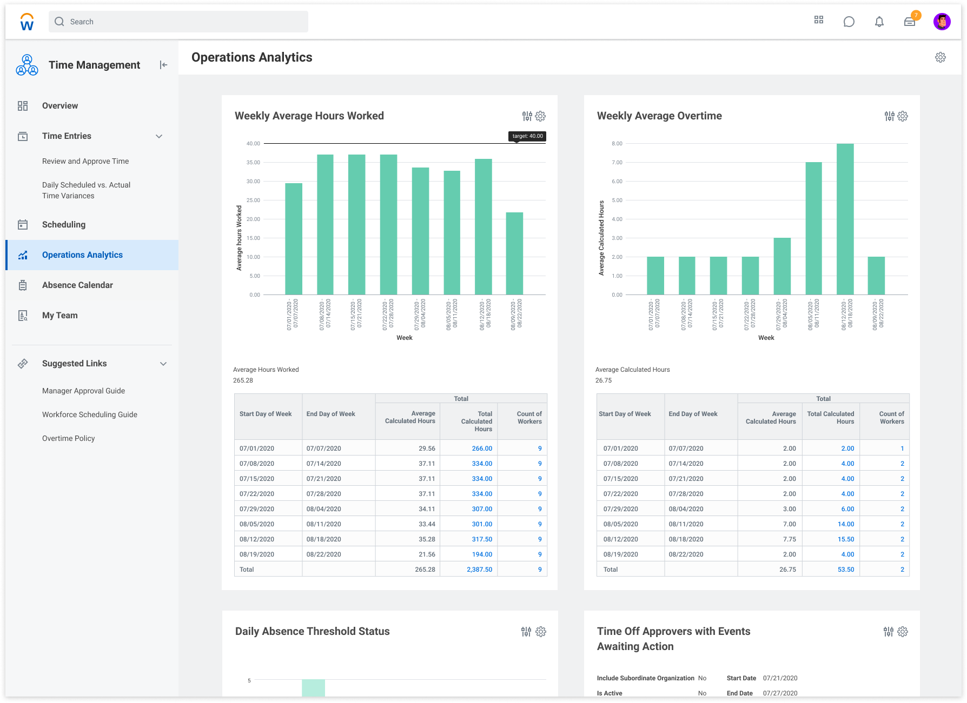967x703 pixels.
Task: Open the messages chat icon in top bar
Action: 849,22
